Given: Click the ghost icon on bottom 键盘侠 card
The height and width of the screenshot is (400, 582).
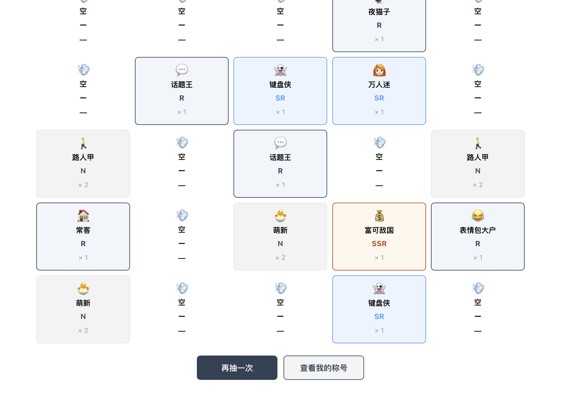Looking at the screenshot, I should tap(379, 288).
